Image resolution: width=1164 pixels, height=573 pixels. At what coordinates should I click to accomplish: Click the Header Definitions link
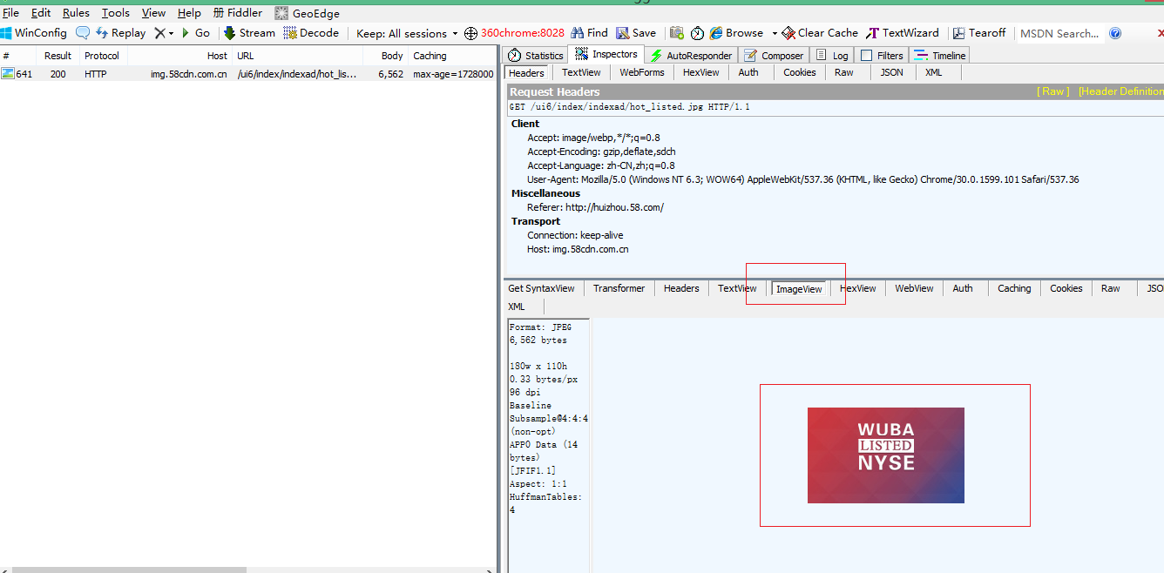[x=1121, y=91]
